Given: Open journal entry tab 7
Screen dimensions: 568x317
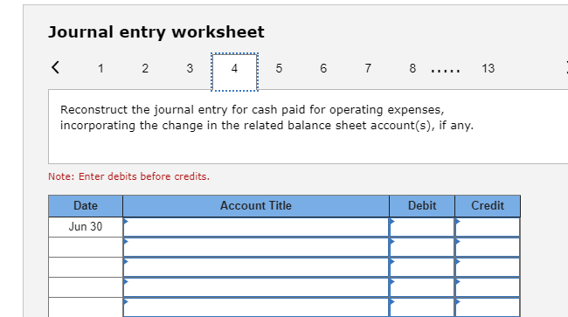Looking at the screenshot, I should coord(368,68).
